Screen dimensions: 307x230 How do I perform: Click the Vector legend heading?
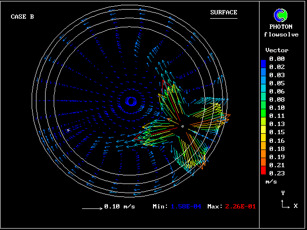click(x=277, y=50)
